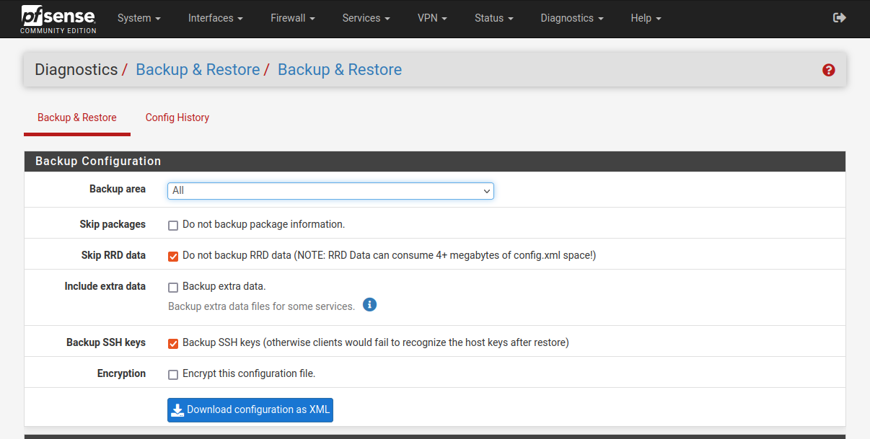Image resolution: width=870 pixels, height=439 pixels.
Task: Expand the Services menu
Action: pyautogui.click(x=366, y=18)
